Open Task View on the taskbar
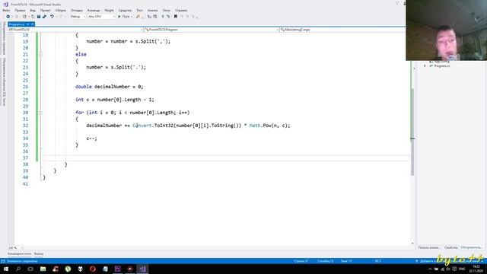Image resolution: width=487 pixels, height=274 pixels. tap(30, 269)
